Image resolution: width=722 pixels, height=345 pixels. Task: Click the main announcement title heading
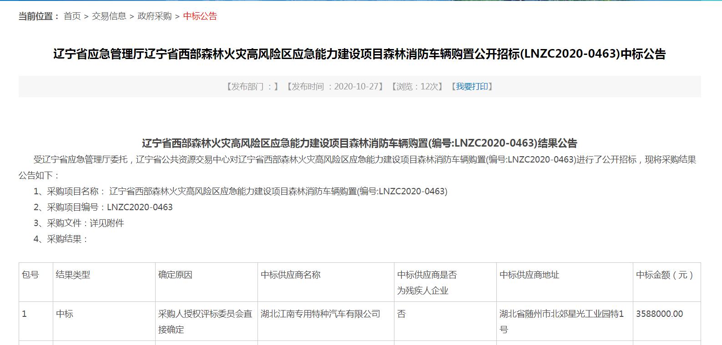(359, 54)
